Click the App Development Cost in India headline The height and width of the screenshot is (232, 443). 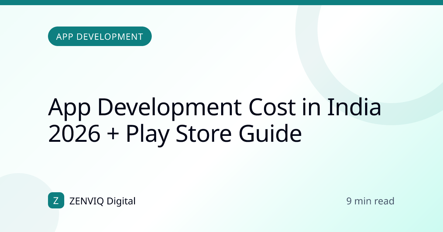(x=214, y=121)
